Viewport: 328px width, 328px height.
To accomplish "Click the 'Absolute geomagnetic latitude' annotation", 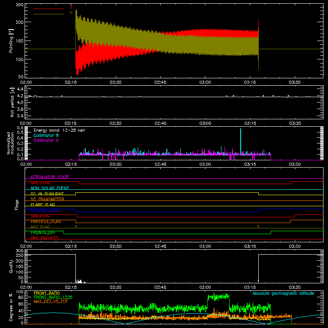I will pyautogui.click(x=283, y=293).
